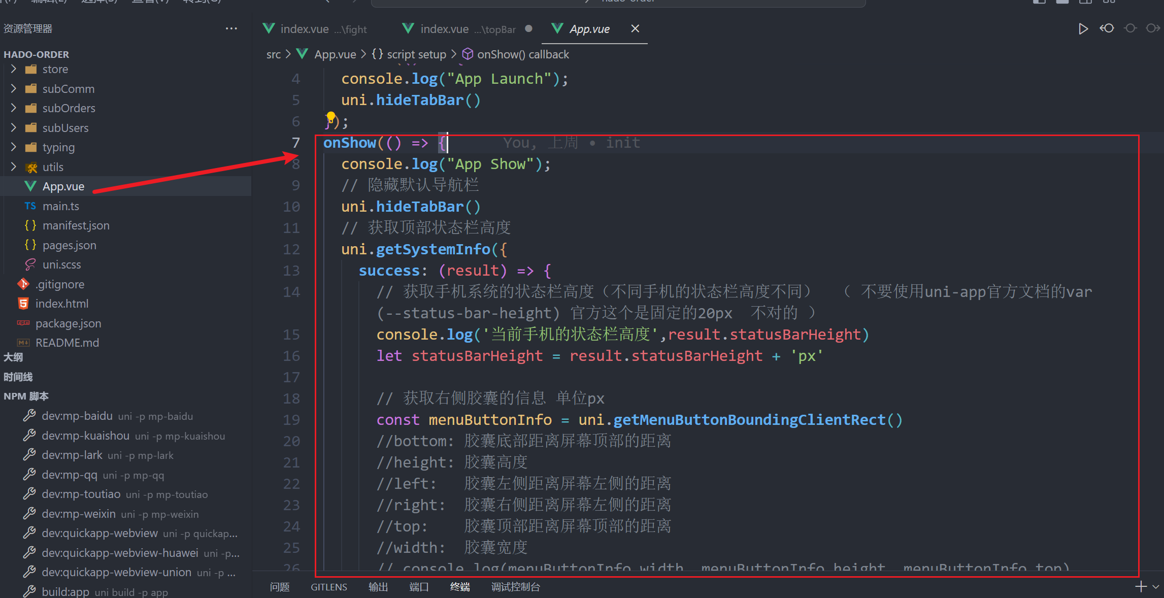The image size is (1164, 598).
Task: Open the pages.json file
Action: [69, 245]
